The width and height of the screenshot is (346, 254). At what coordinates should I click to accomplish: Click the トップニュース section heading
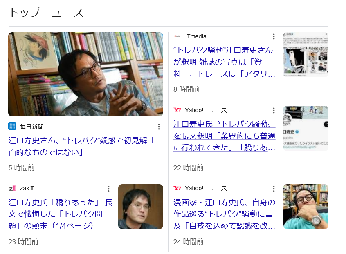point(47,13)
